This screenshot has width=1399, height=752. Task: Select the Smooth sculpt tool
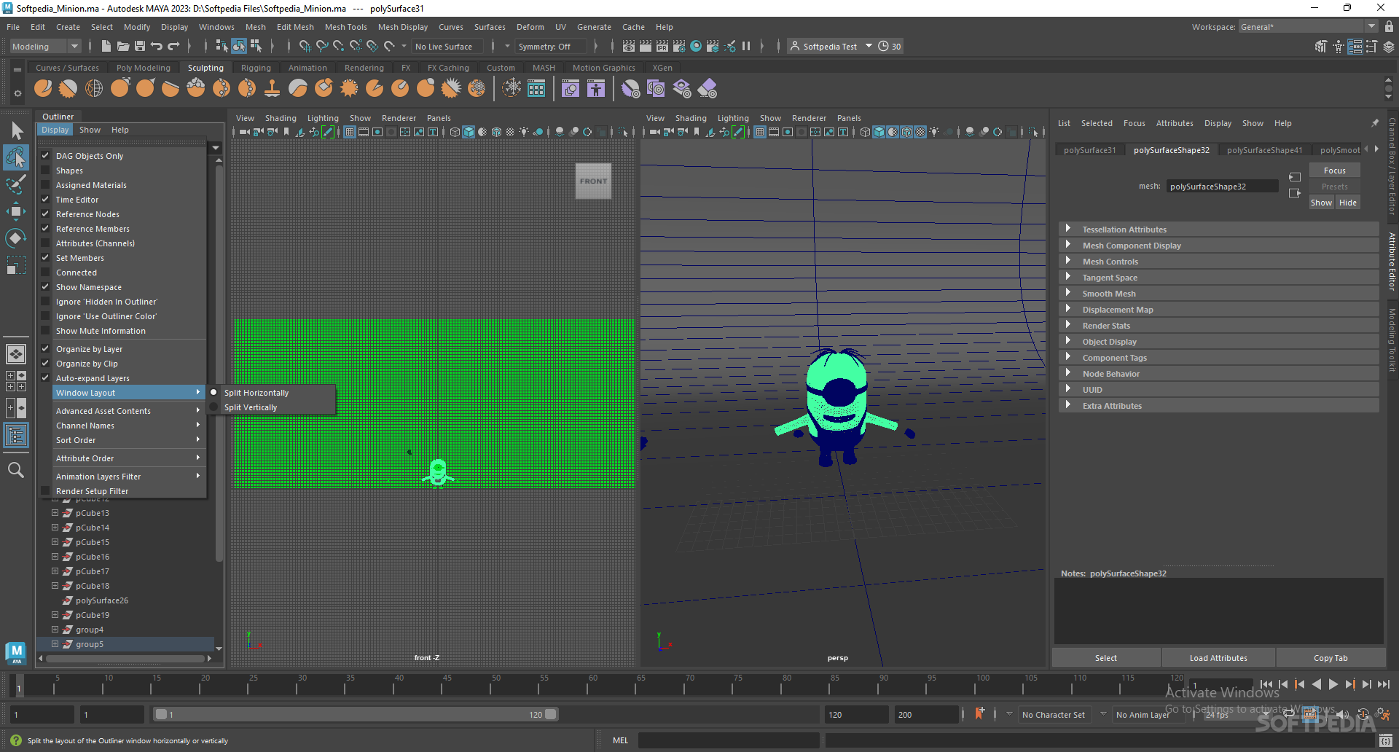click(68, 89)
